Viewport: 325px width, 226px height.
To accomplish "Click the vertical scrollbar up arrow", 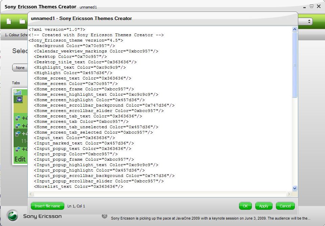I will coord(295,29).
